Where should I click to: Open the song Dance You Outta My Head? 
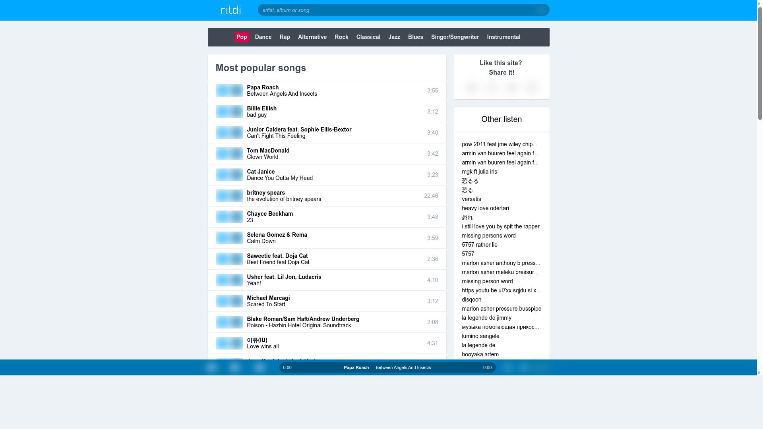point(279,178)
